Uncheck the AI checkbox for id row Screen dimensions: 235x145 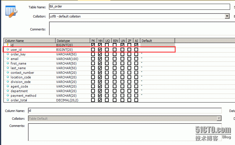[x=136, y=45]
